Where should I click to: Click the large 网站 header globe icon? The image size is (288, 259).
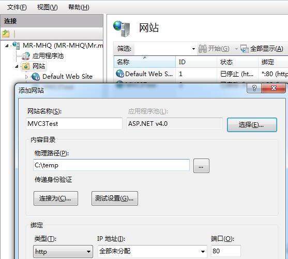tap(122, 28)
